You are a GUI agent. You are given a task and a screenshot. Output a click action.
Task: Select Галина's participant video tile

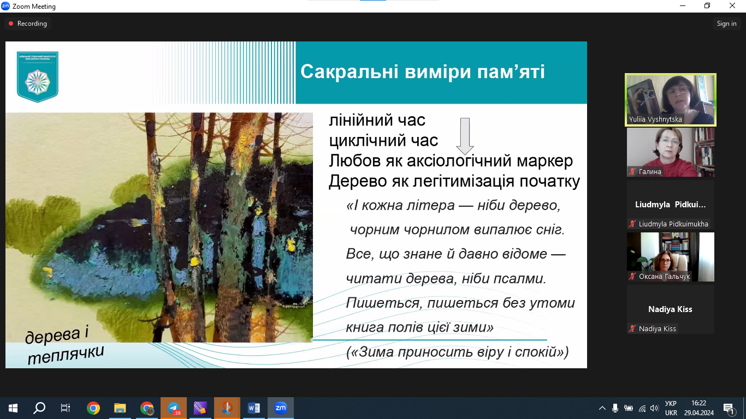click(670, 152)
